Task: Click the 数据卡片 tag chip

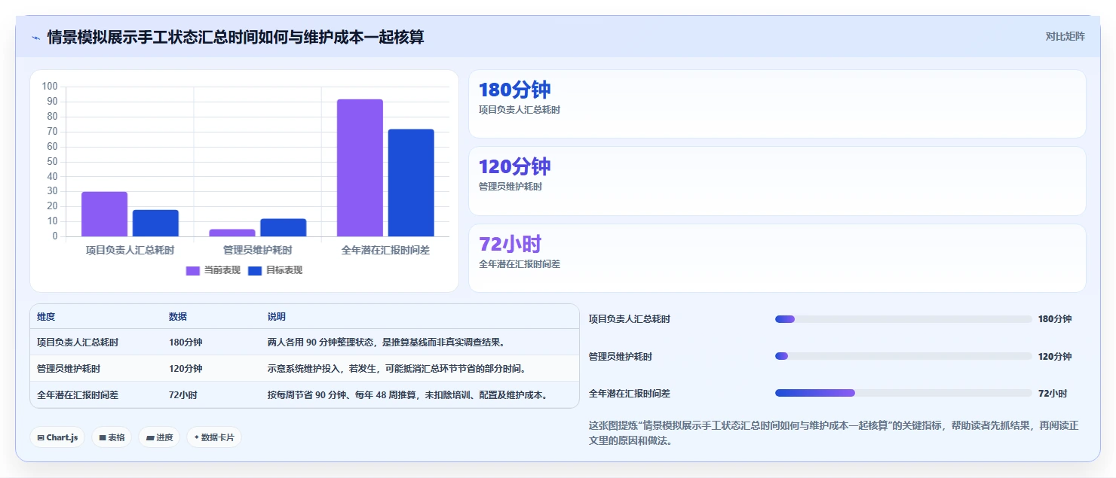Action: pos(214,437)
